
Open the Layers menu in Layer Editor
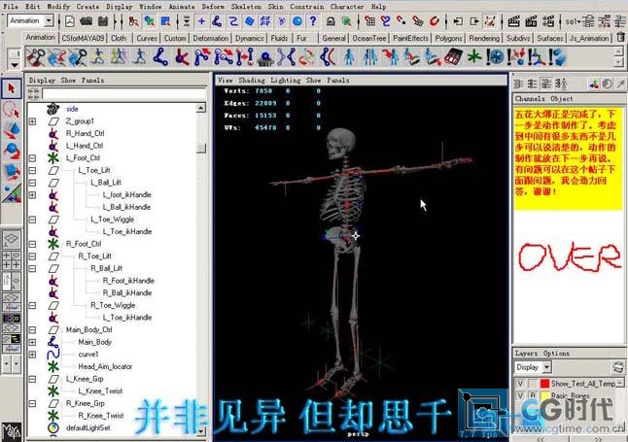(x=526, y=354)
